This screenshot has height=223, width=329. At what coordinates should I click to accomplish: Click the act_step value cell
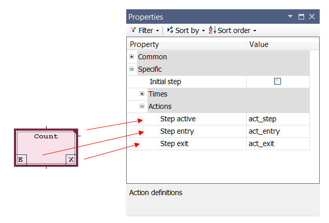click(278, 119)
